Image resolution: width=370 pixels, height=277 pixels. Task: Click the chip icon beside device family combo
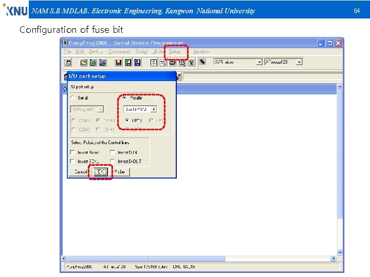pos(202,62)
